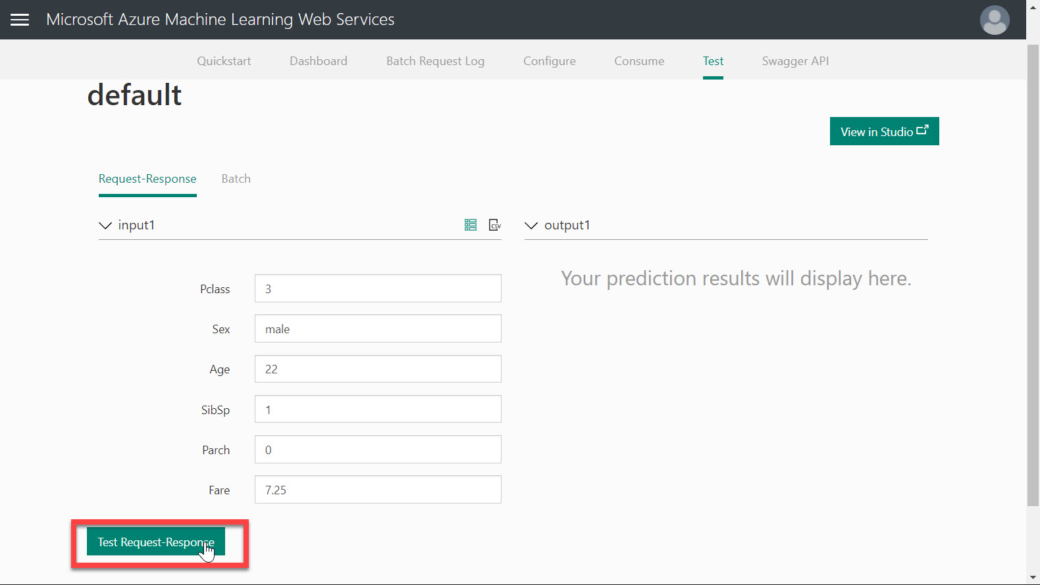Click the page vertical scrollbar thumb
The width and height of the screenshot is (1040, 585).
click(1033, 276)
